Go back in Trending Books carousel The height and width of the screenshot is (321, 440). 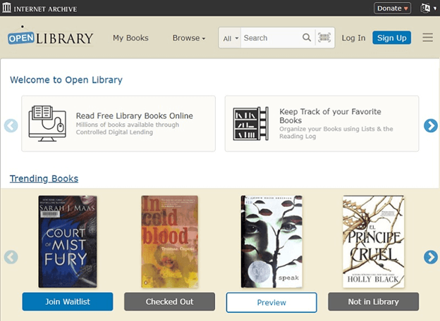[11, 257]
